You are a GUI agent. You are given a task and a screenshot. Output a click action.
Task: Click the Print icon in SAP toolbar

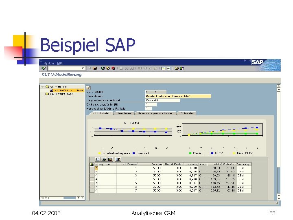pos(121,68)
